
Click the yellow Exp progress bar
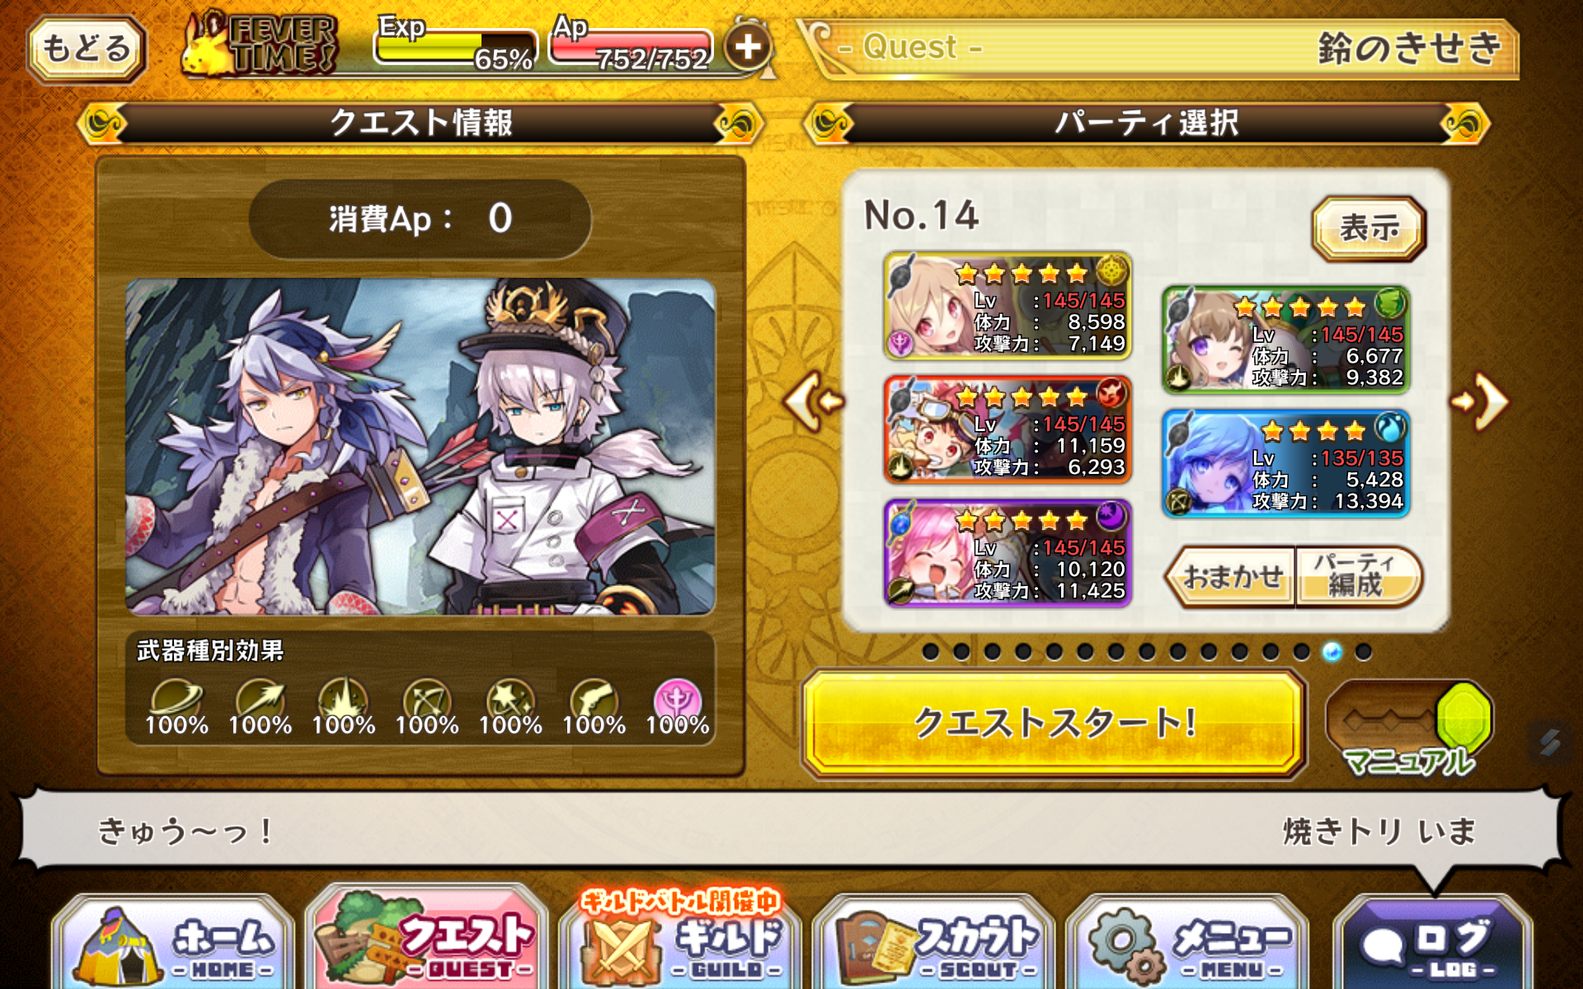point(455,46)
